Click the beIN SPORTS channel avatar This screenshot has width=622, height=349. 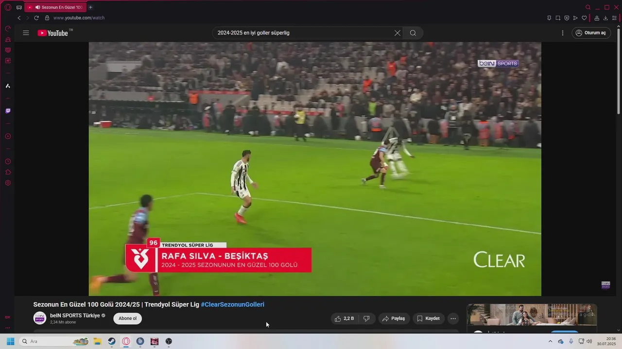(x=40, y=318)
